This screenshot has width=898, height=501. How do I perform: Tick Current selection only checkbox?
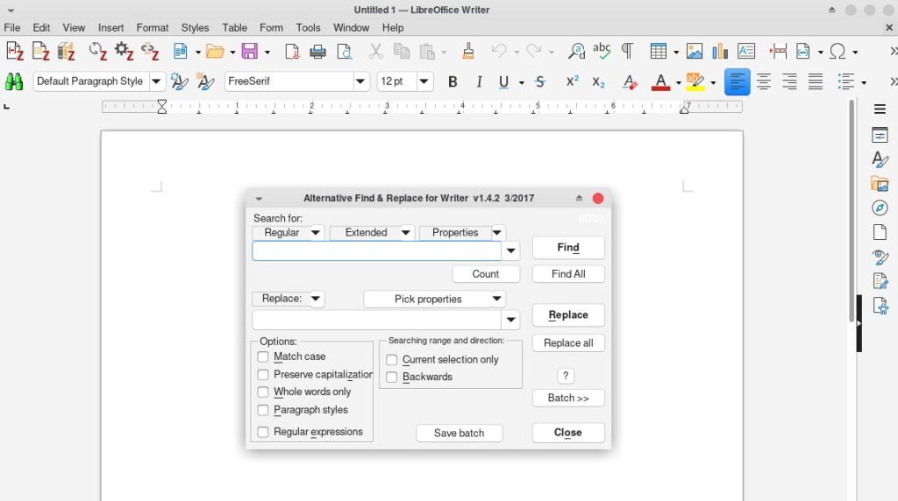pos(392,360)
